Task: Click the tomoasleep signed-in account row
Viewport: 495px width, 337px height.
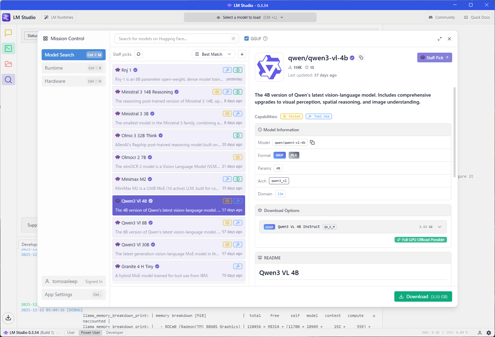Action: pos(74,281)
